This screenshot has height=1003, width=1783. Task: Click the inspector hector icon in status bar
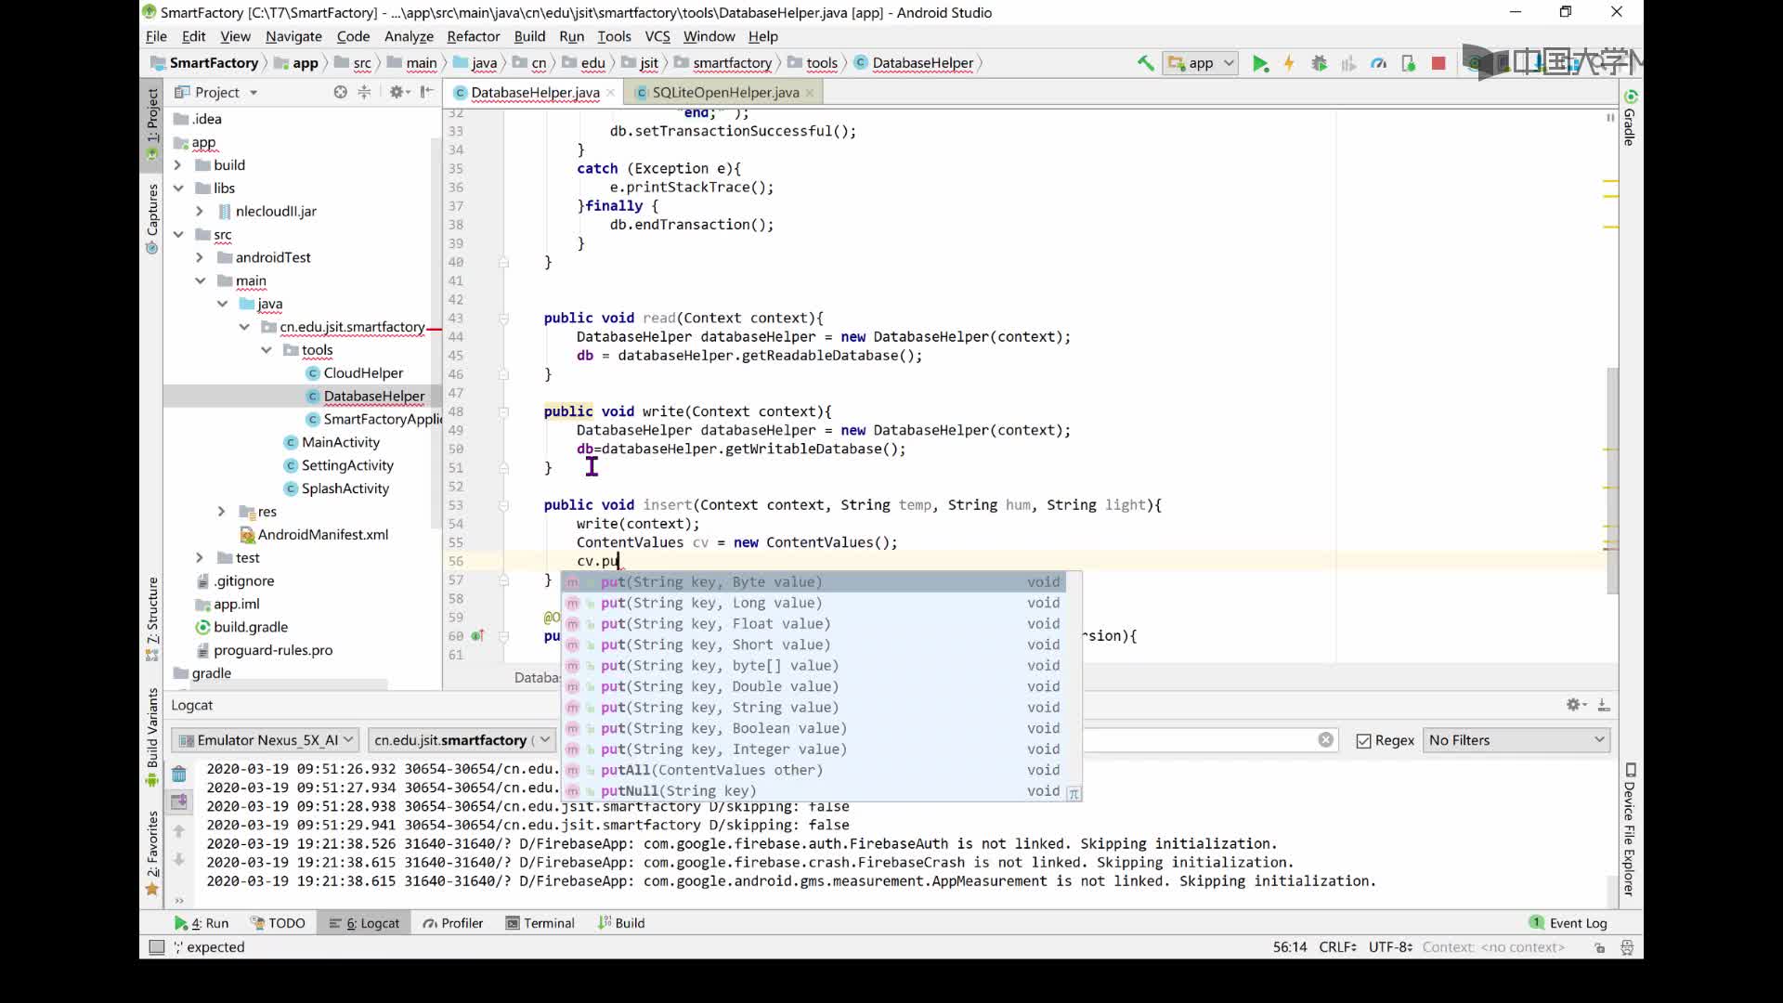tap(1627, 947)
